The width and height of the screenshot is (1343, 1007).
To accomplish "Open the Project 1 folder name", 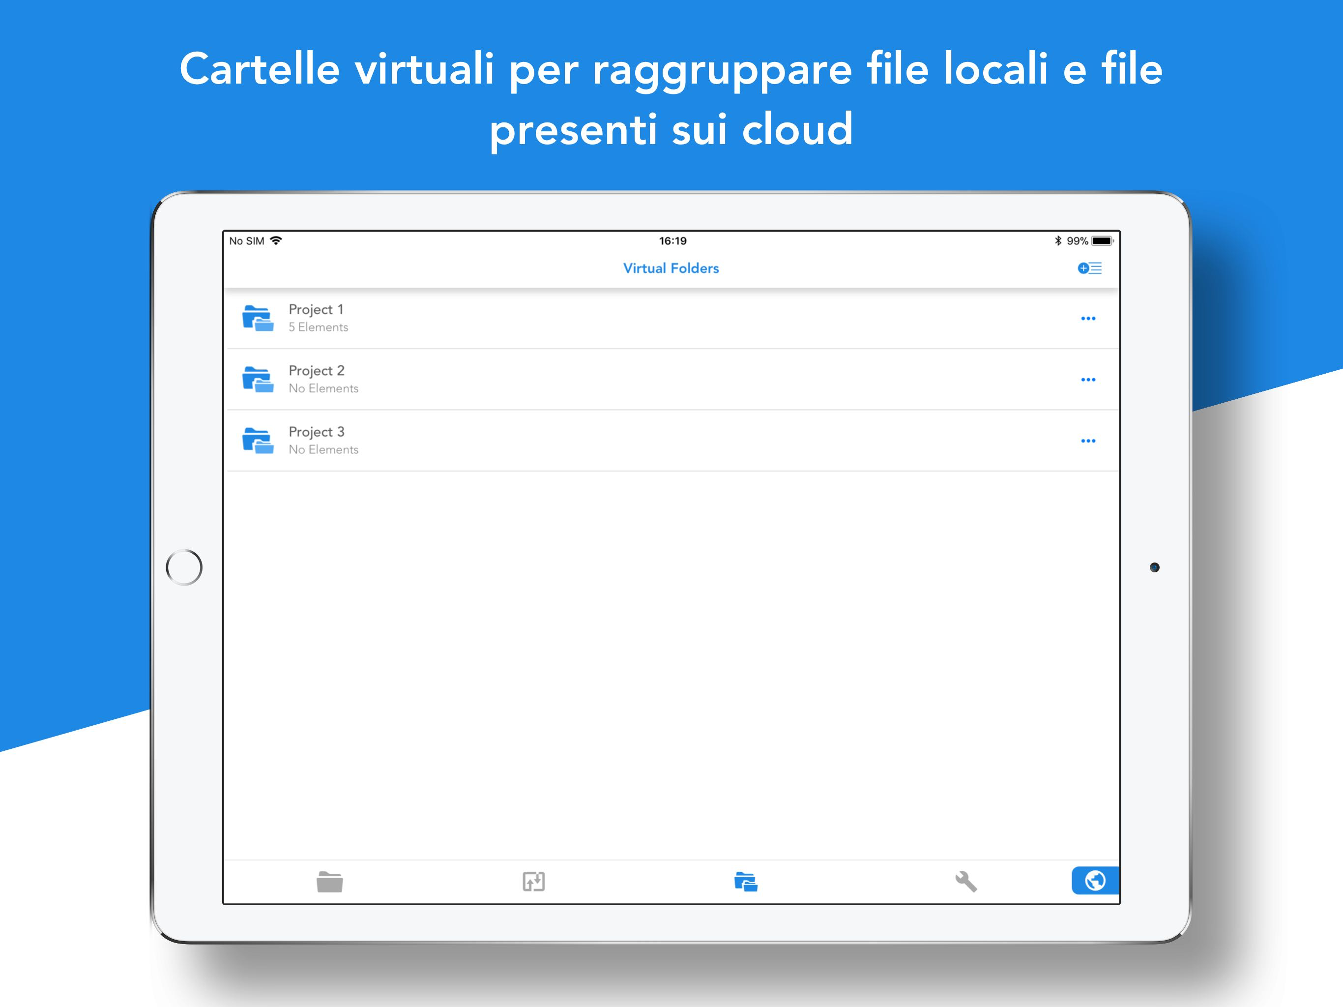I will point(316,310).
